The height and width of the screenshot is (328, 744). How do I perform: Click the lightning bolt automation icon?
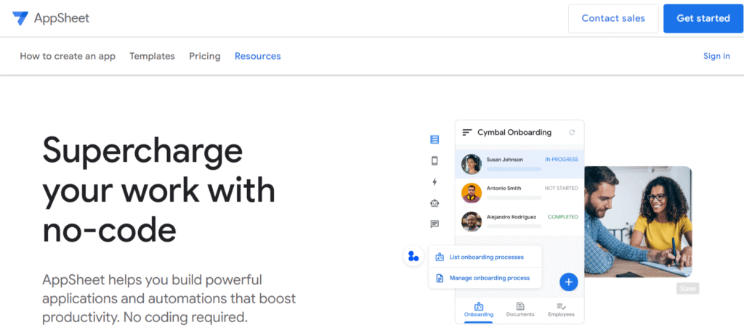tap(434, 182)
